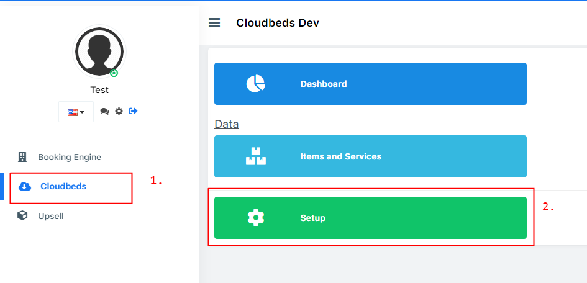Open the language flag dropdown
Viewport: 587px width, 283px height.
76,112
